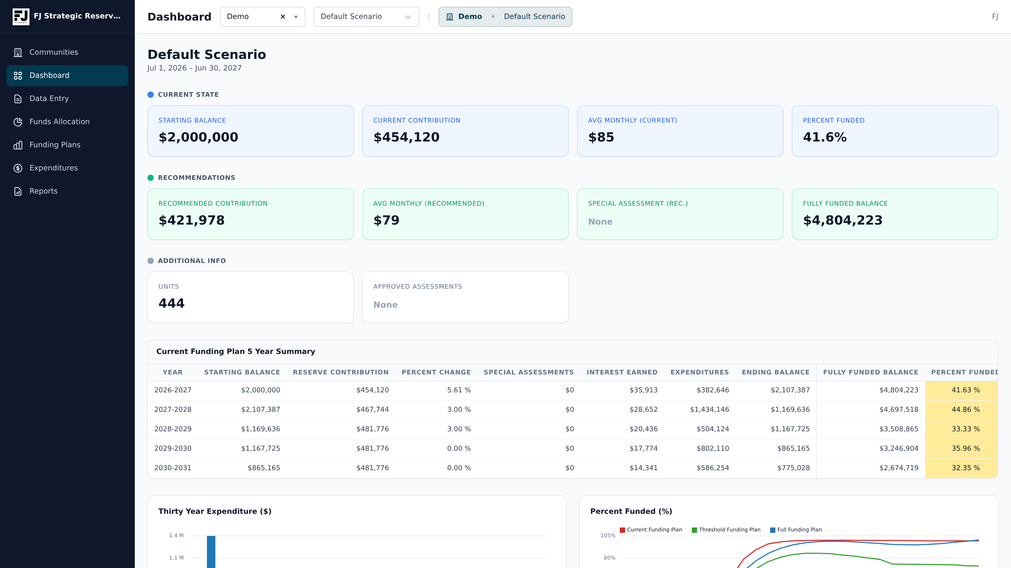Open the Demo community dropdown
Screen dimensions: 1011x568
point(262,17)
